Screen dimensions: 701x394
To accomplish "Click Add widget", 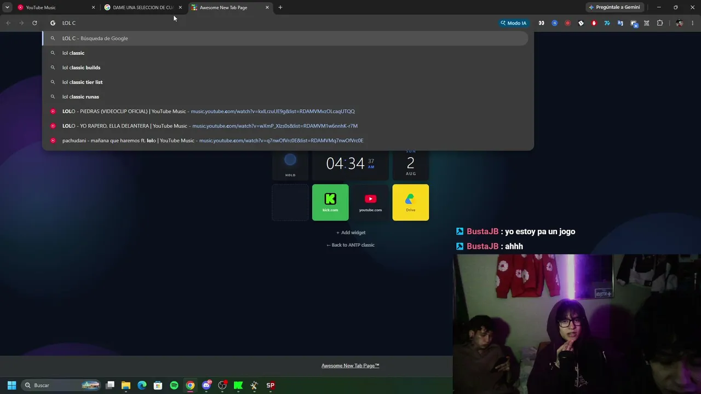I will pos(350,233).
